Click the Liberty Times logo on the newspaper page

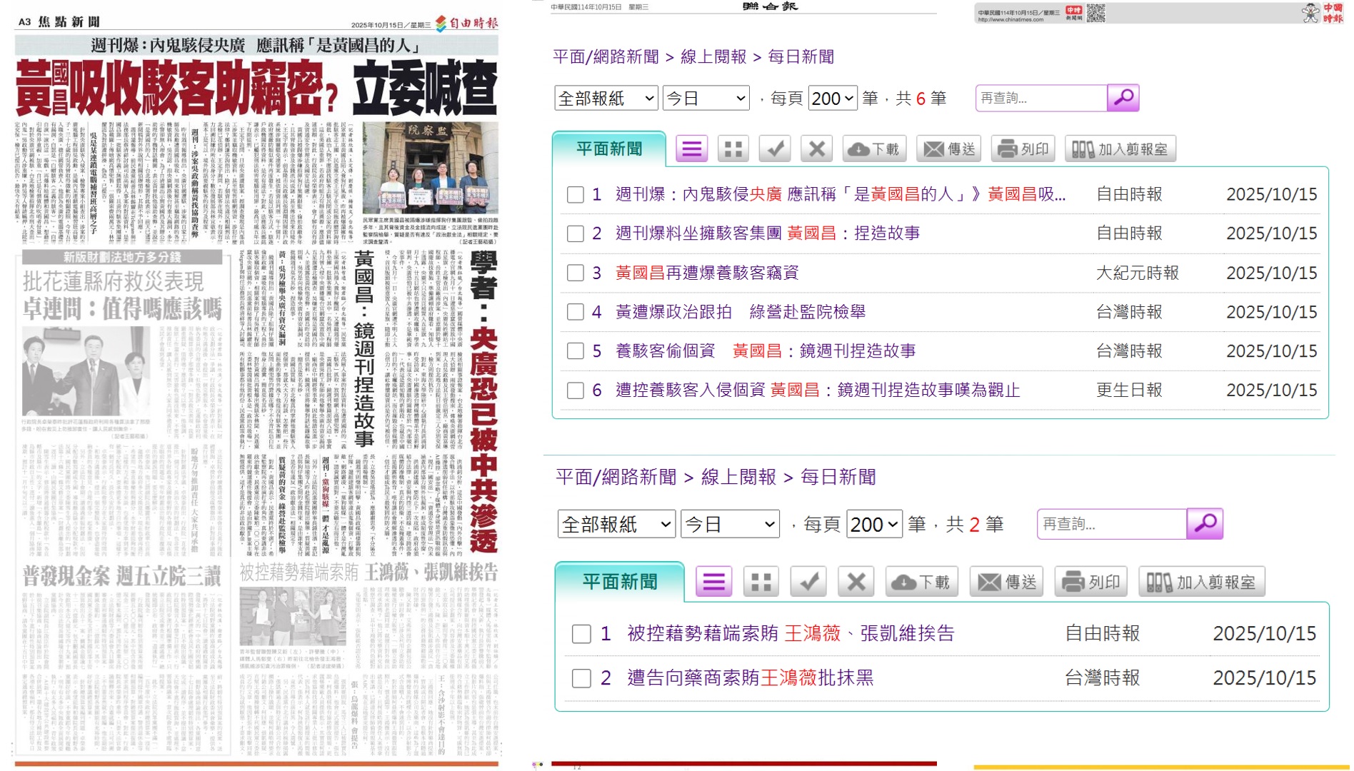tap(466, 24)
